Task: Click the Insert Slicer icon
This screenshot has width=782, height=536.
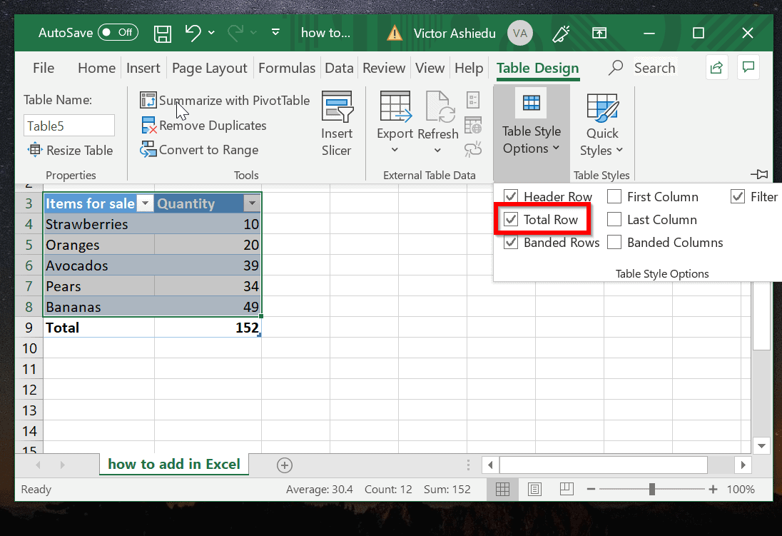Action: coord(337,106)
